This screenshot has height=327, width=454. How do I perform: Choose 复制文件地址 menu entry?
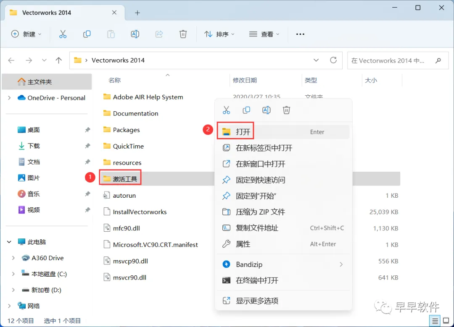tap(283, 228)
